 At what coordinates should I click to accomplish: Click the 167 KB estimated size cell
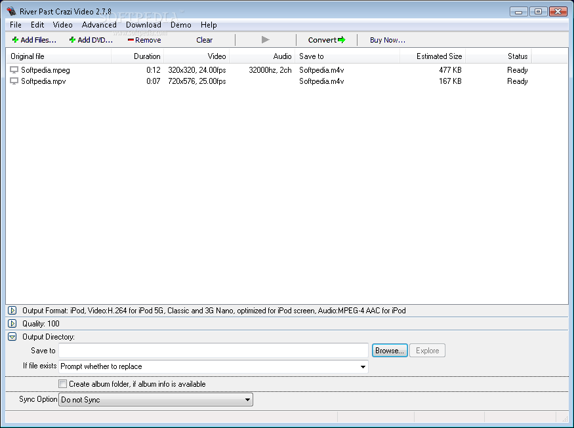coord(450,81)
